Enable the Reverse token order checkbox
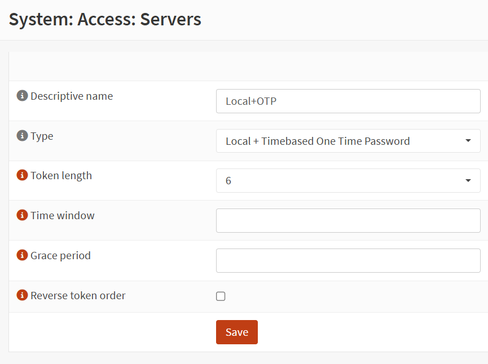The width and height of the screenshot is (488, 364). 221,296
